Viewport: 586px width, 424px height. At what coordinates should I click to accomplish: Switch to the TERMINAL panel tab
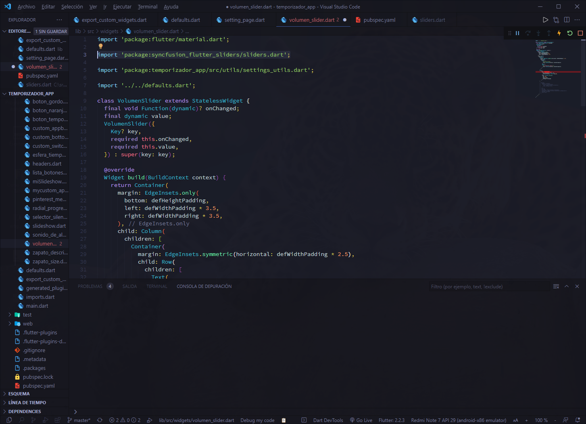click(157, 286)
